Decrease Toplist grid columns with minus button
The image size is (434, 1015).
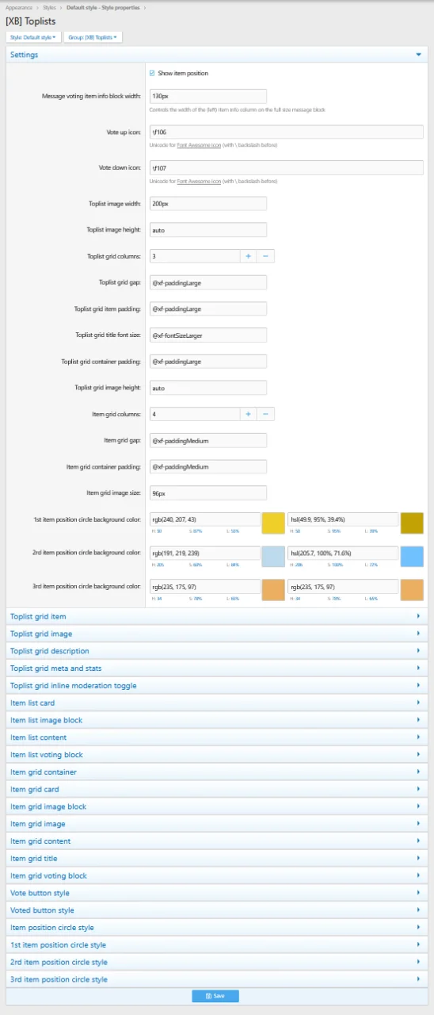click(x=265, y=256)
